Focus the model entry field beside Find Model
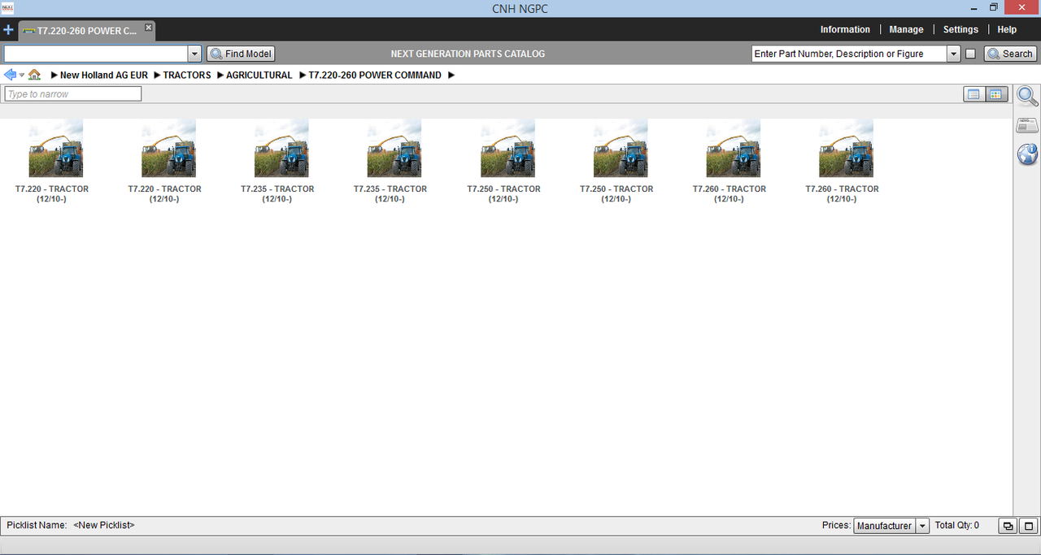Viewport: 1041px width, 555px height. (x=96, y=54)
